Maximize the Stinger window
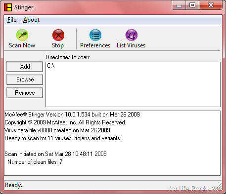This screenshot has width=226, height=194. point(192,5)
